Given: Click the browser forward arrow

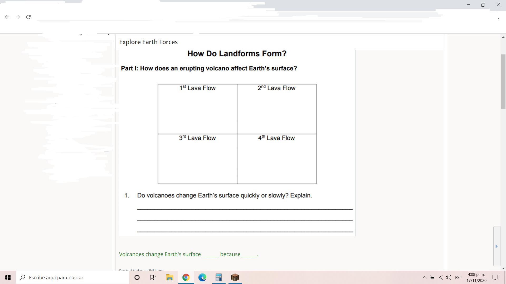Looking at the screenshot, I should click(18, 17).
